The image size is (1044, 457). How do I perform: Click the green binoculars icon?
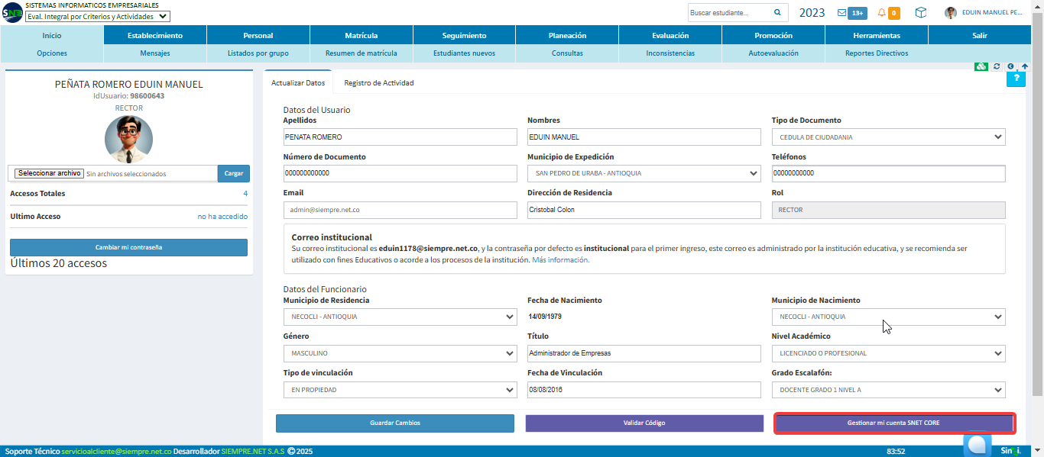[x=982, y=66]
